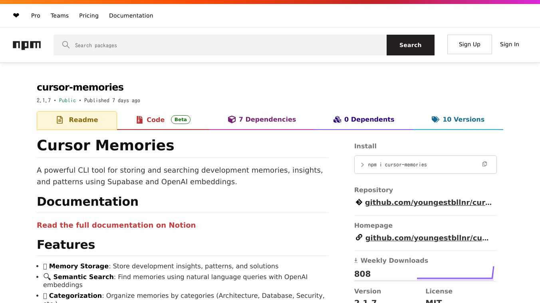Open the Teams menu item
Viewport: 540px width, 303px height.
point(60,16)
